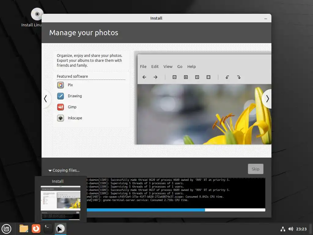
Task: Click the terminal log output area
Action: [176, 193]
